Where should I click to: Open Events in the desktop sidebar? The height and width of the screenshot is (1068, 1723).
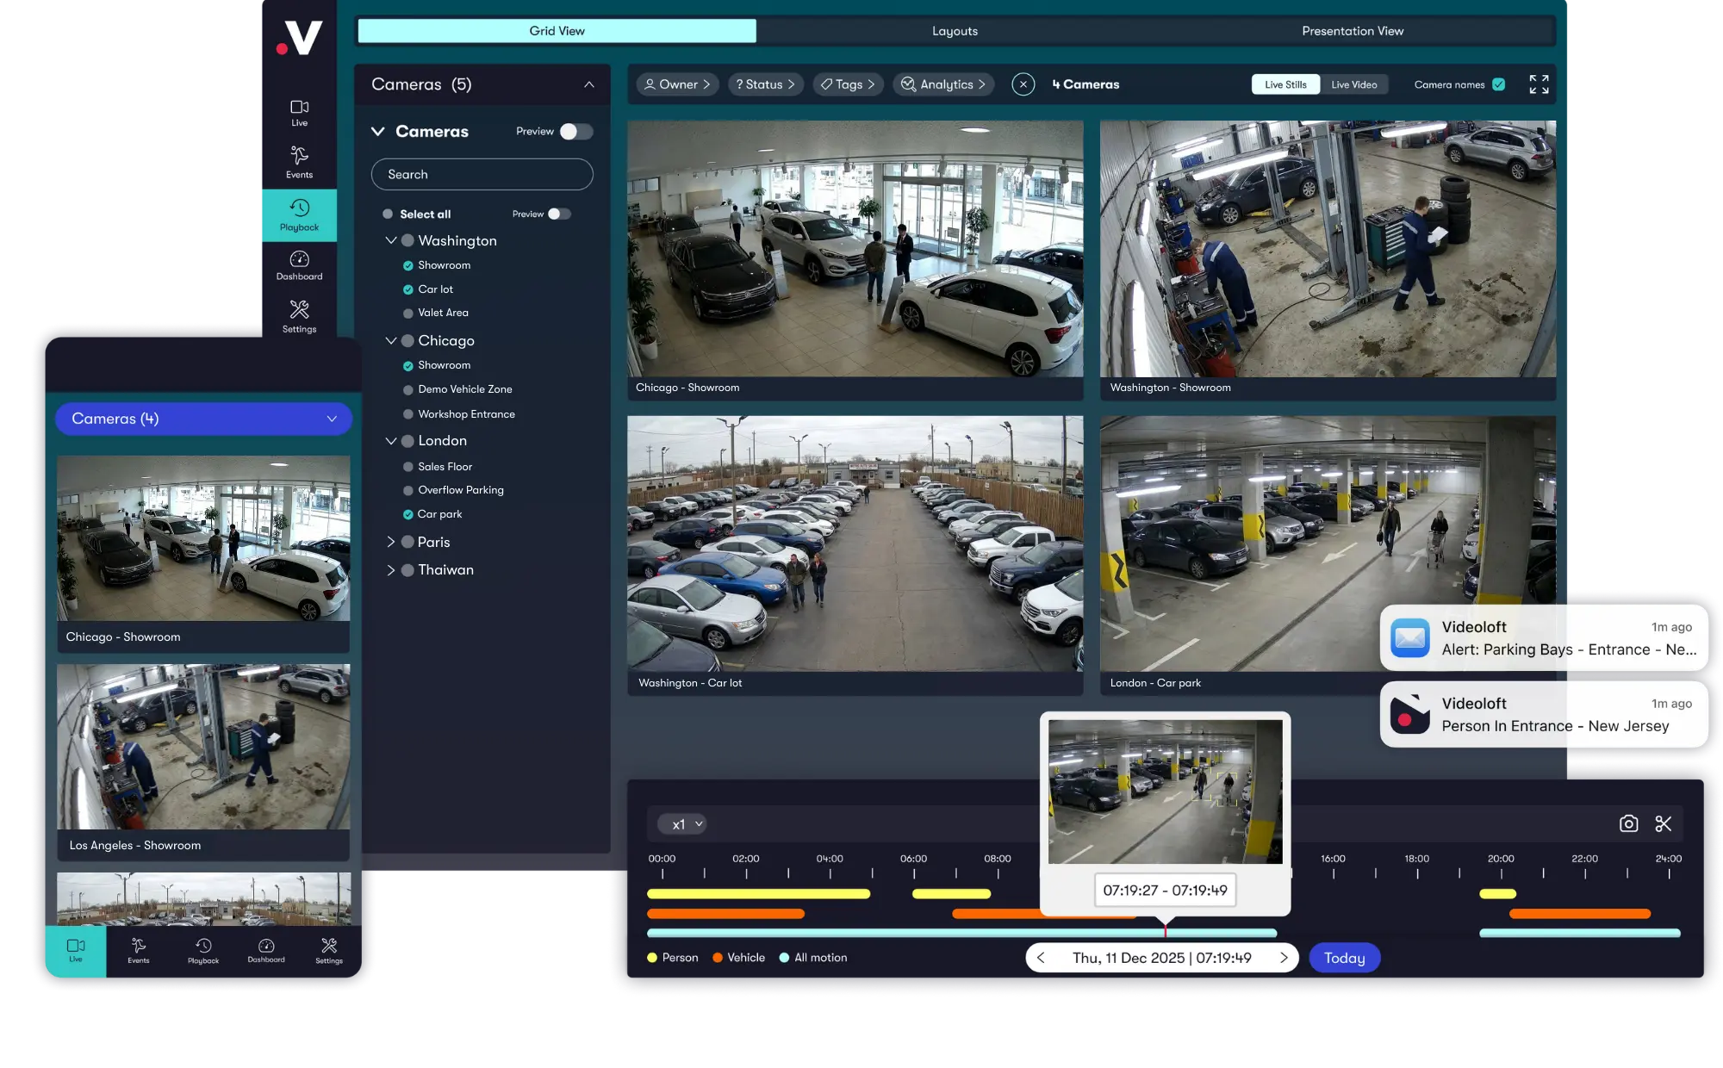pyautogui.click(x=299, y=162)
